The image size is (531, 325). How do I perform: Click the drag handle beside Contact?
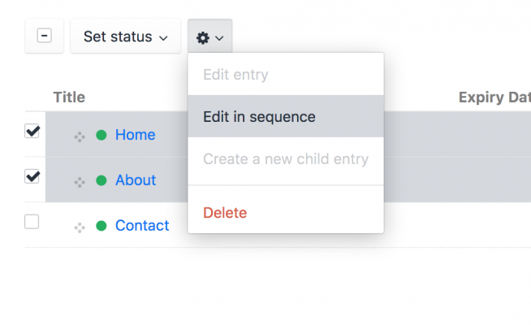[x=80, y=227]
